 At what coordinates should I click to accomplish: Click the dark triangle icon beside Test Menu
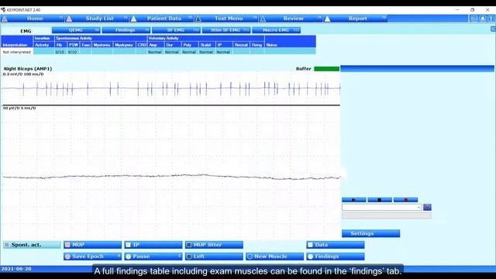click(x=198, y=19)
